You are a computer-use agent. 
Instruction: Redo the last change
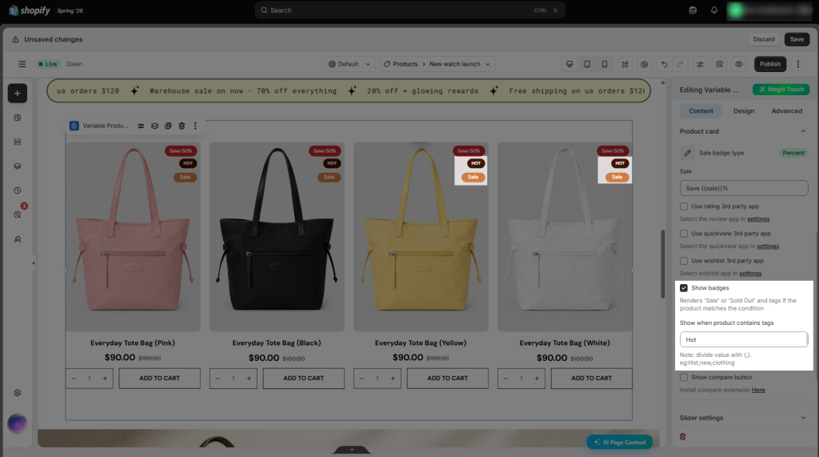click(x=680, y=64)
